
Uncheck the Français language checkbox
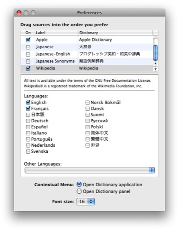[28, 109]
